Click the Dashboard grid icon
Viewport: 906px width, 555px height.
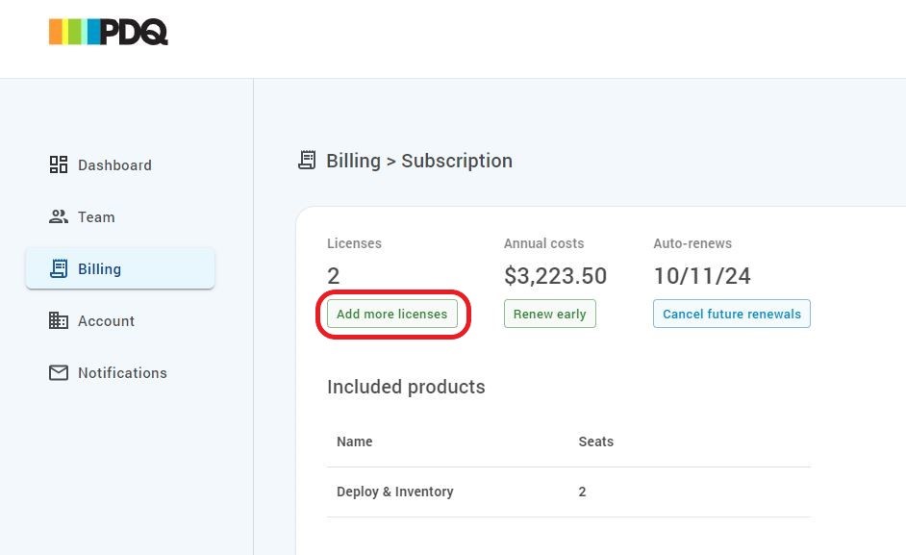[x=59, y=164]
